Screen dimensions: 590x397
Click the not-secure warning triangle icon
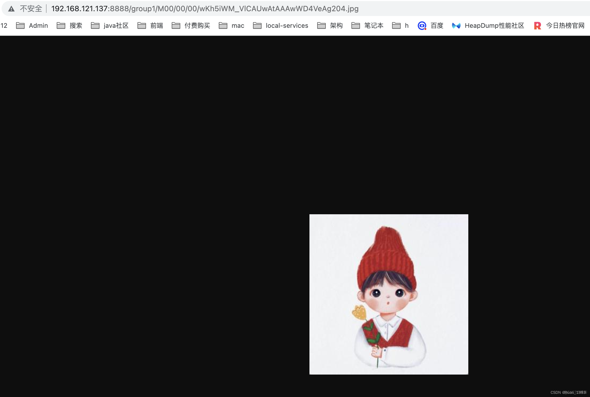coord(11,9)
